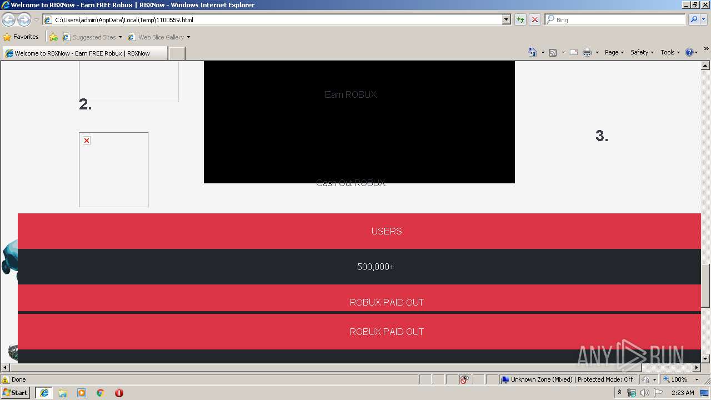
Task: Click the horizontal scrollbar left arrow
Action: pos(6,368)
